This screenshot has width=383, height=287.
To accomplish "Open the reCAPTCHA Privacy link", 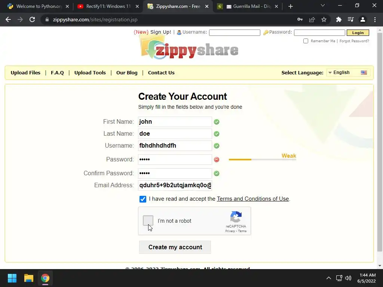I will pos(230,231).
